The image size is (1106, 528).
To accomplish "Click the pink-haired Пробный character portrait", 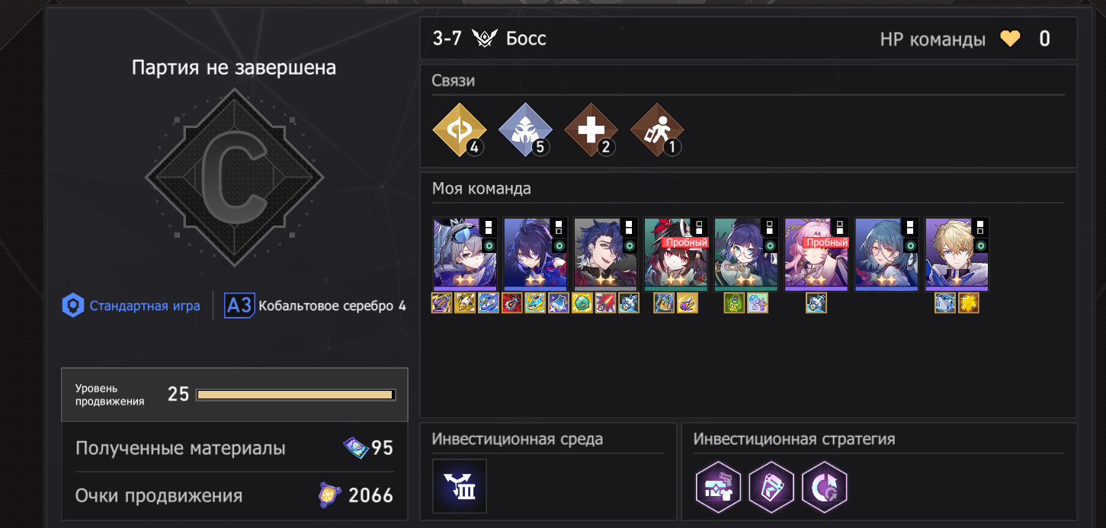I will tap(816, 254).
